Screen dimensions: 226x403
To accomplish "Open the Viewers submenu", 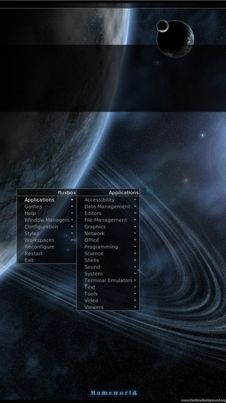I will [108, 307].
